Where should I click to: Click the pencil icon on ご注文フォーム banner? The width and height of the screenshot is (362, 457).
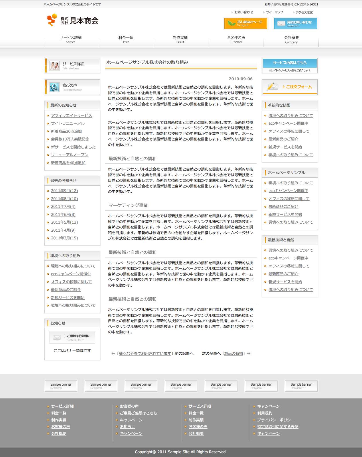click(272, 86)
